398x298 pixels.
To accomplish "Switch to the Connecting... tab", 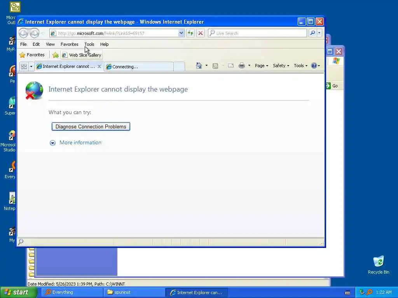I will [x=139, y=67].
